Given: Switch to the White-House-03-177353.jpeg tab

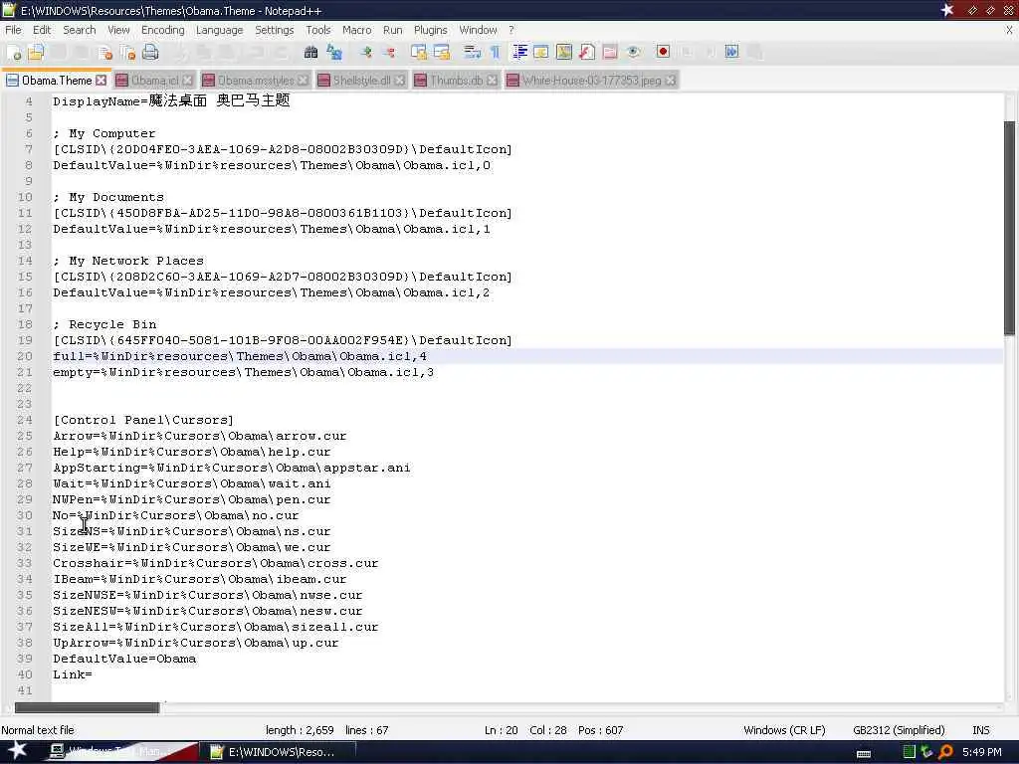Looking at the screenshot, I should click(591, 80).
